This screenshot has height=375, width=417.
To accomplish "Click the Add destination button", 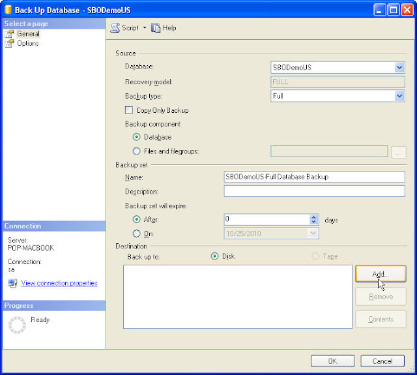I will coord(381,274).
